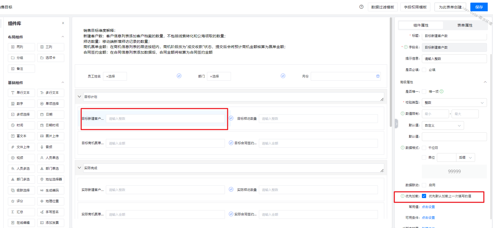Click the 目标新建客户 input field
The width and height of the screenshot is (493, 228).
click(x=165, y=119)
